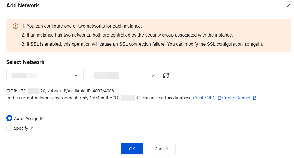This screenshot has width=294, height=158.
Task: Click the Add Network dialog title
Action: 23,5
